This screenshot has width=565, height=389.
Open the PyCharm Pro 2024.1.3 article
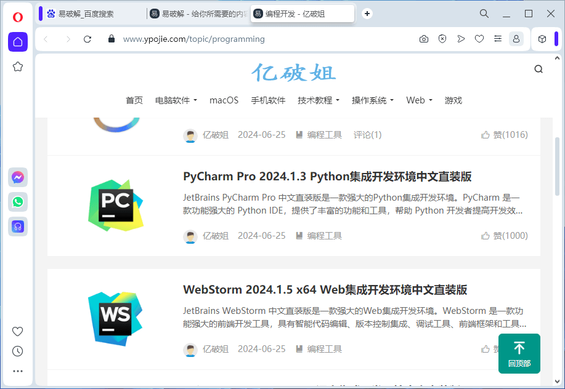click(x=327, y=177)
